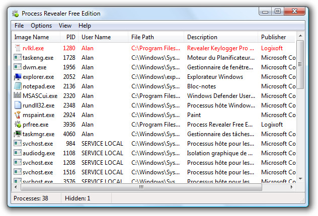Sort by Description column header

[221, 37]
